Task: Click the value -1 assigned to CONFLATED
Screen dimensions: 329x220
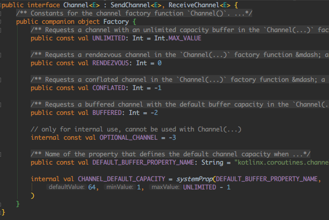Action: tap(158, 88)
